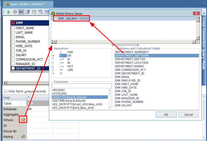Open Cross-Connection Query Mode side tab
The image size is (207, 141).
204,43
